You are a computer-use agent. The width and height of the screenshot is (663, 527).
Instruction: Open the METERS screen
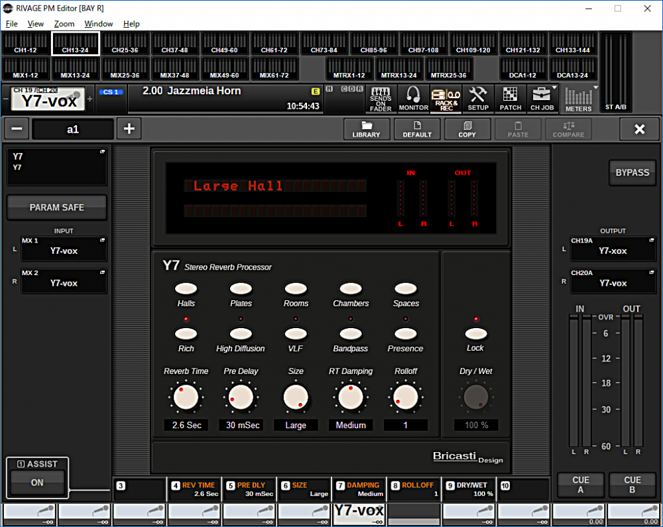(x=578, y=98)
